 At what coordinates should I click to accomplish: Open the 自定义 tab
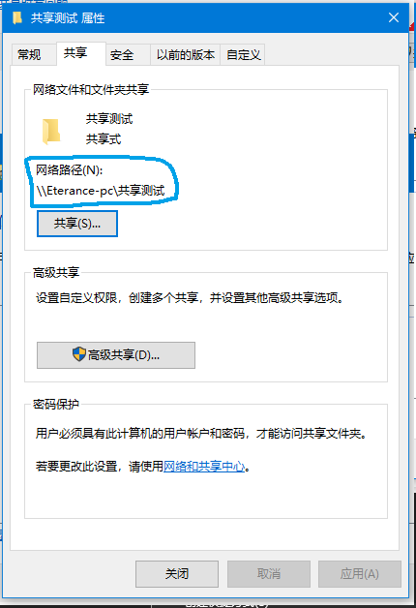click(243, 54)
